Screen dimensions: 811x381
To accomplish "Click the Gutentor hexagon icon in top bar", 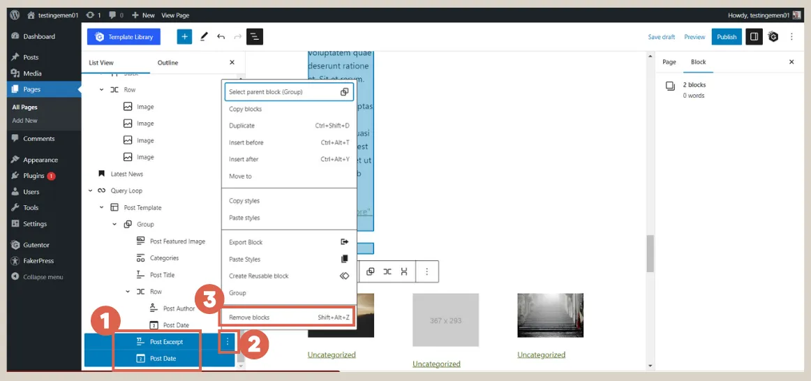I will [773, 37].
